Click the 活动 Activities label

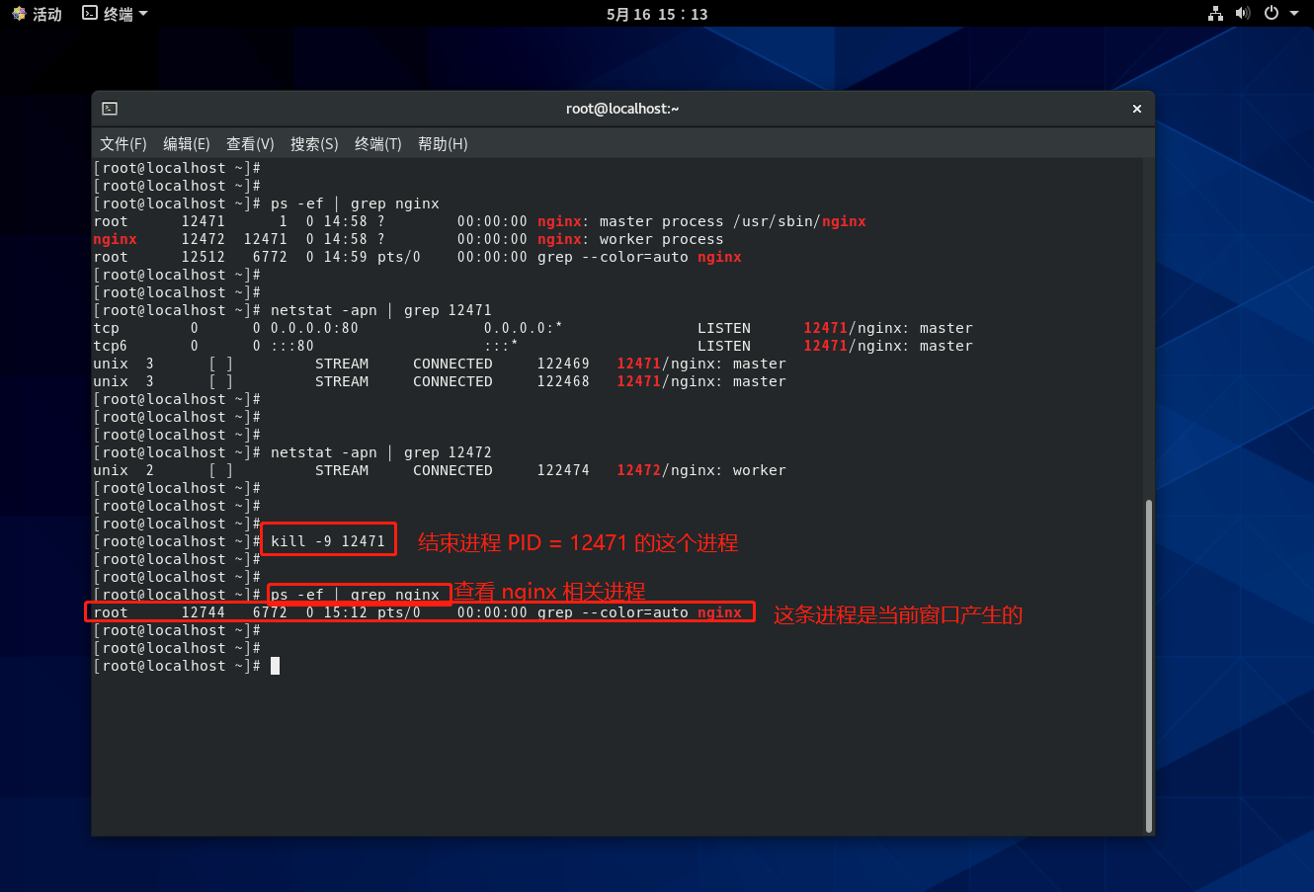pos(46,14)
